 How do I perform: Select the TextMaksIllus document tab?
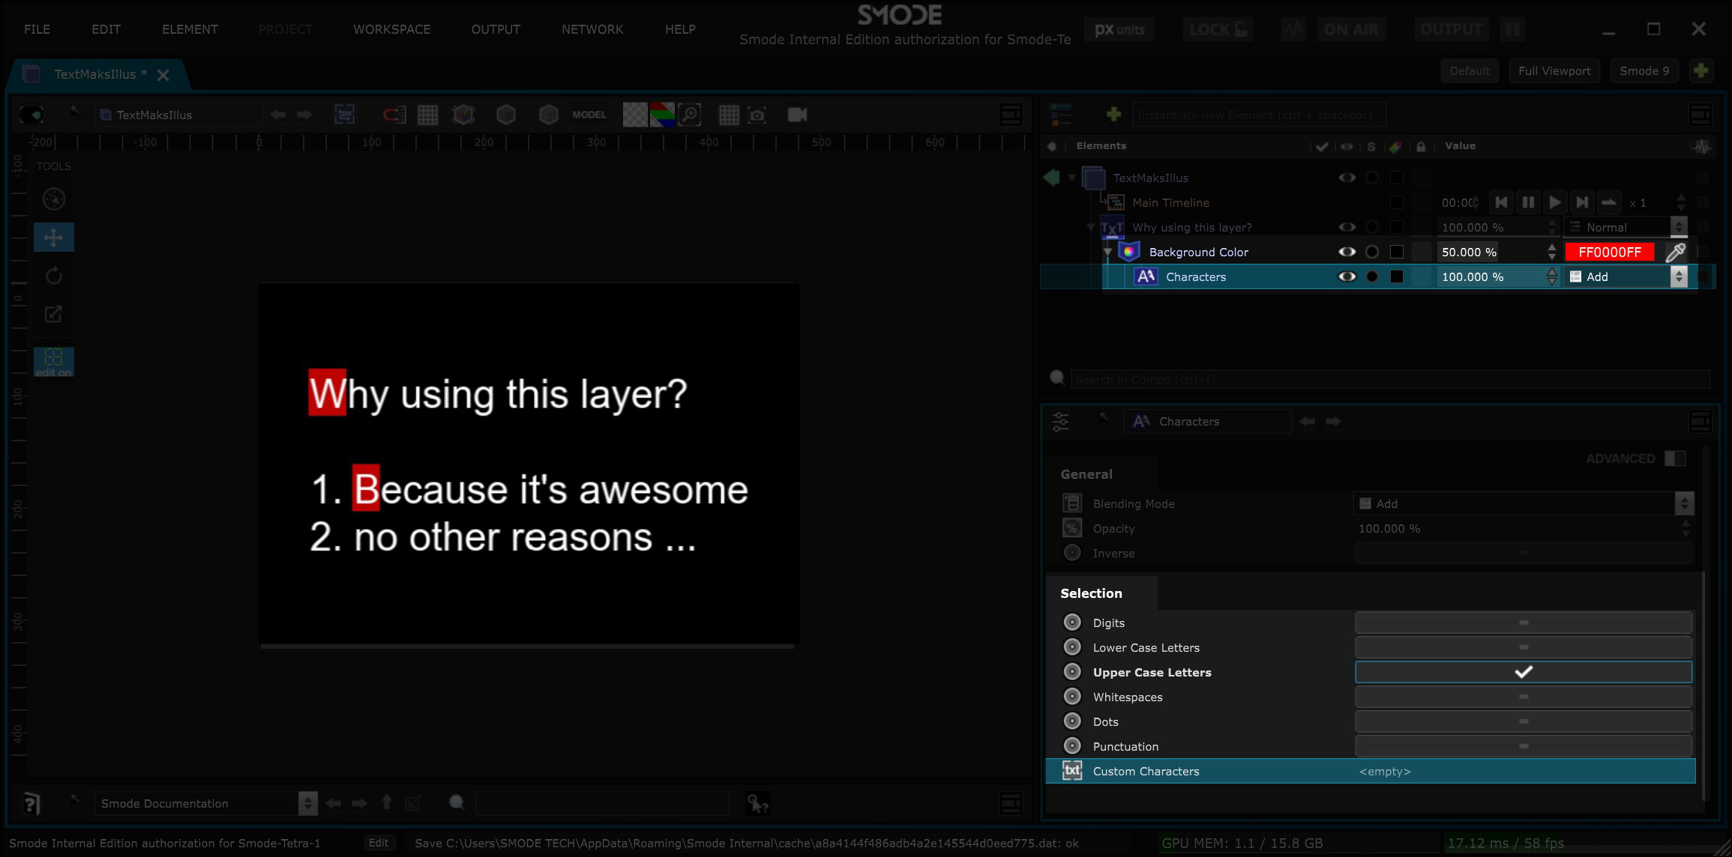tap(95, 74)
